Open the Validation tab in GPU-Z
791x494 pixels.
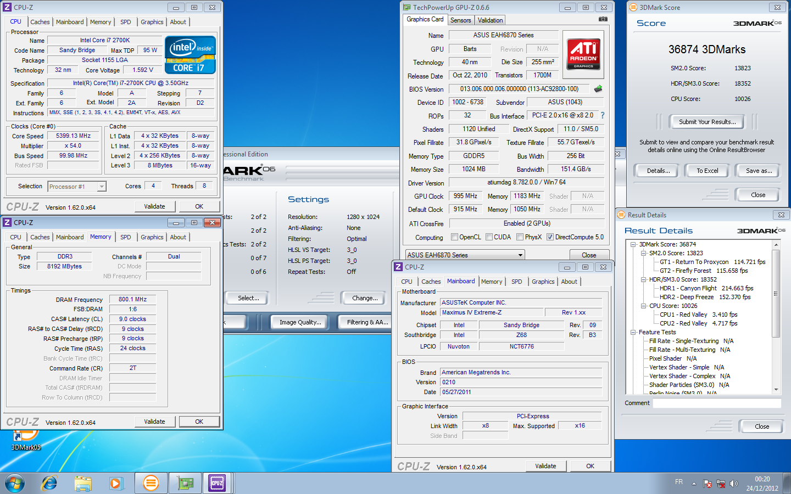click(x=490, y=20)
